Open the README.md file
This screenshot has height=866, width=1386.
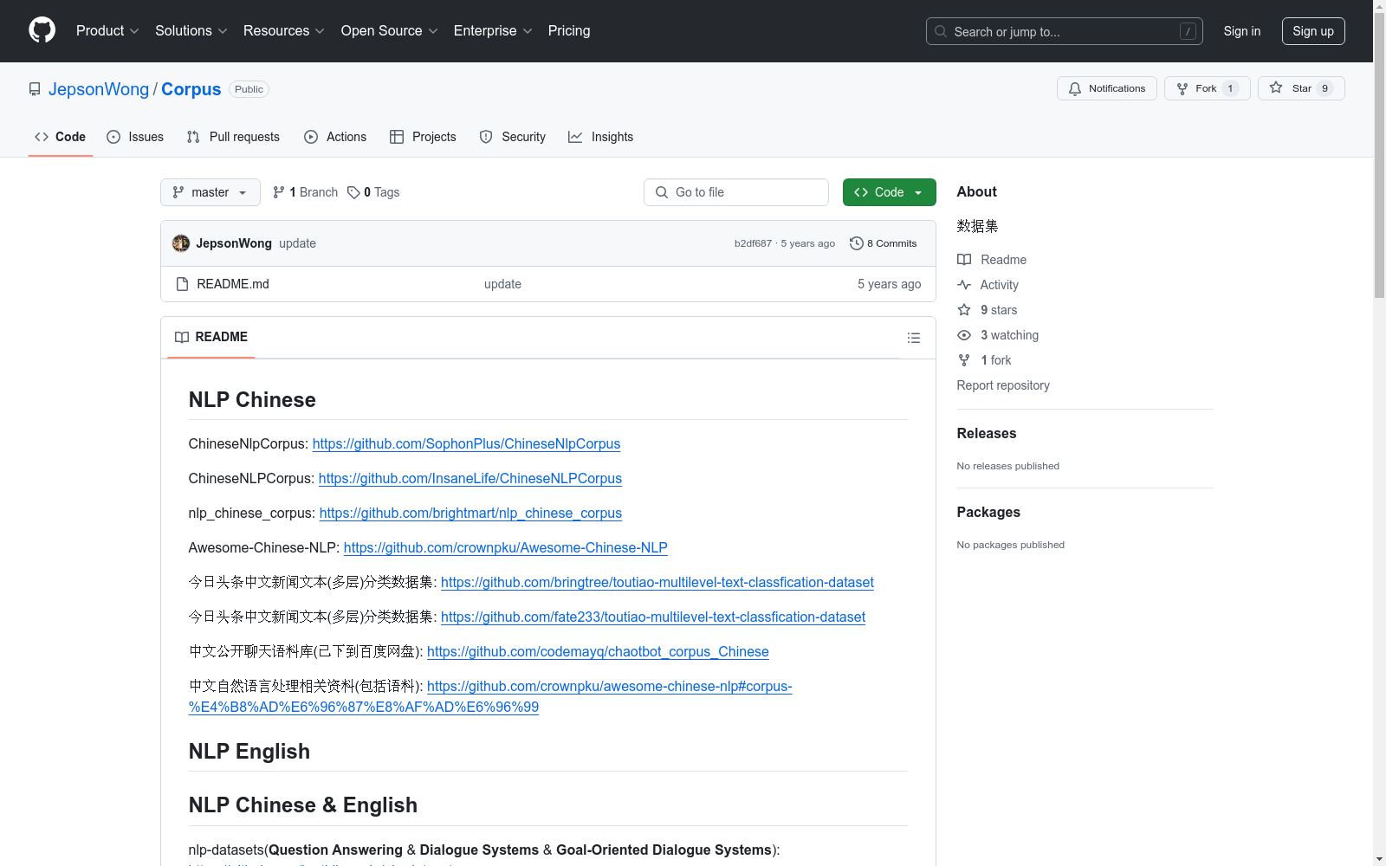pyautogui.click(x=233, y=284)
